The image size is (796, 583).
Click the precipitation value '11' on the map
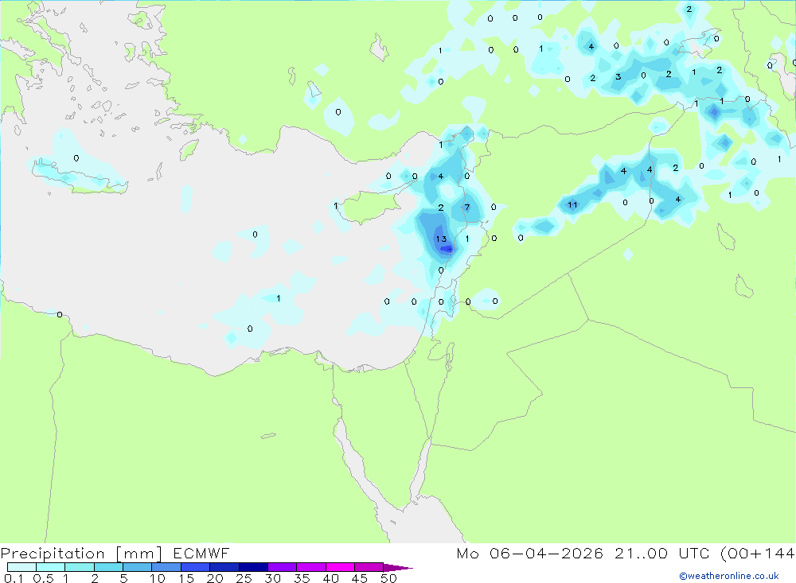[x=572, y=205]
